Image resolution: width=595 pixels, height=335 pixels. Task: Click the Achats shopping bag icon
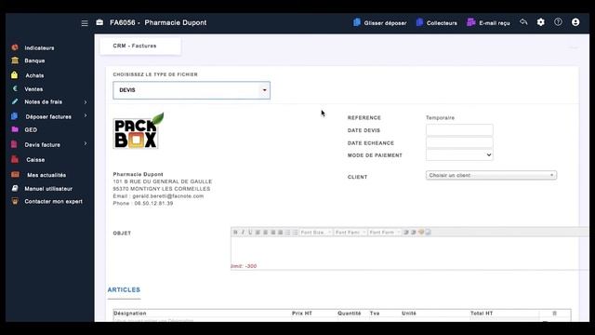coord(15,74)
